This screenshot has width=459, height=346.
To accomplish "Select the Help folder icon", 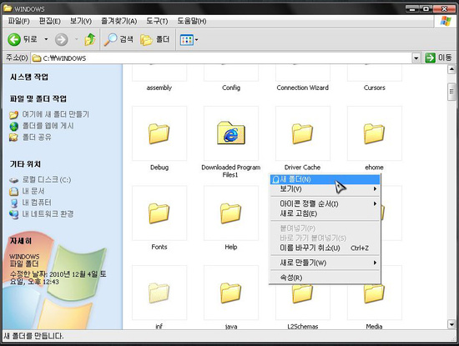I will click(x=231, y=213).
